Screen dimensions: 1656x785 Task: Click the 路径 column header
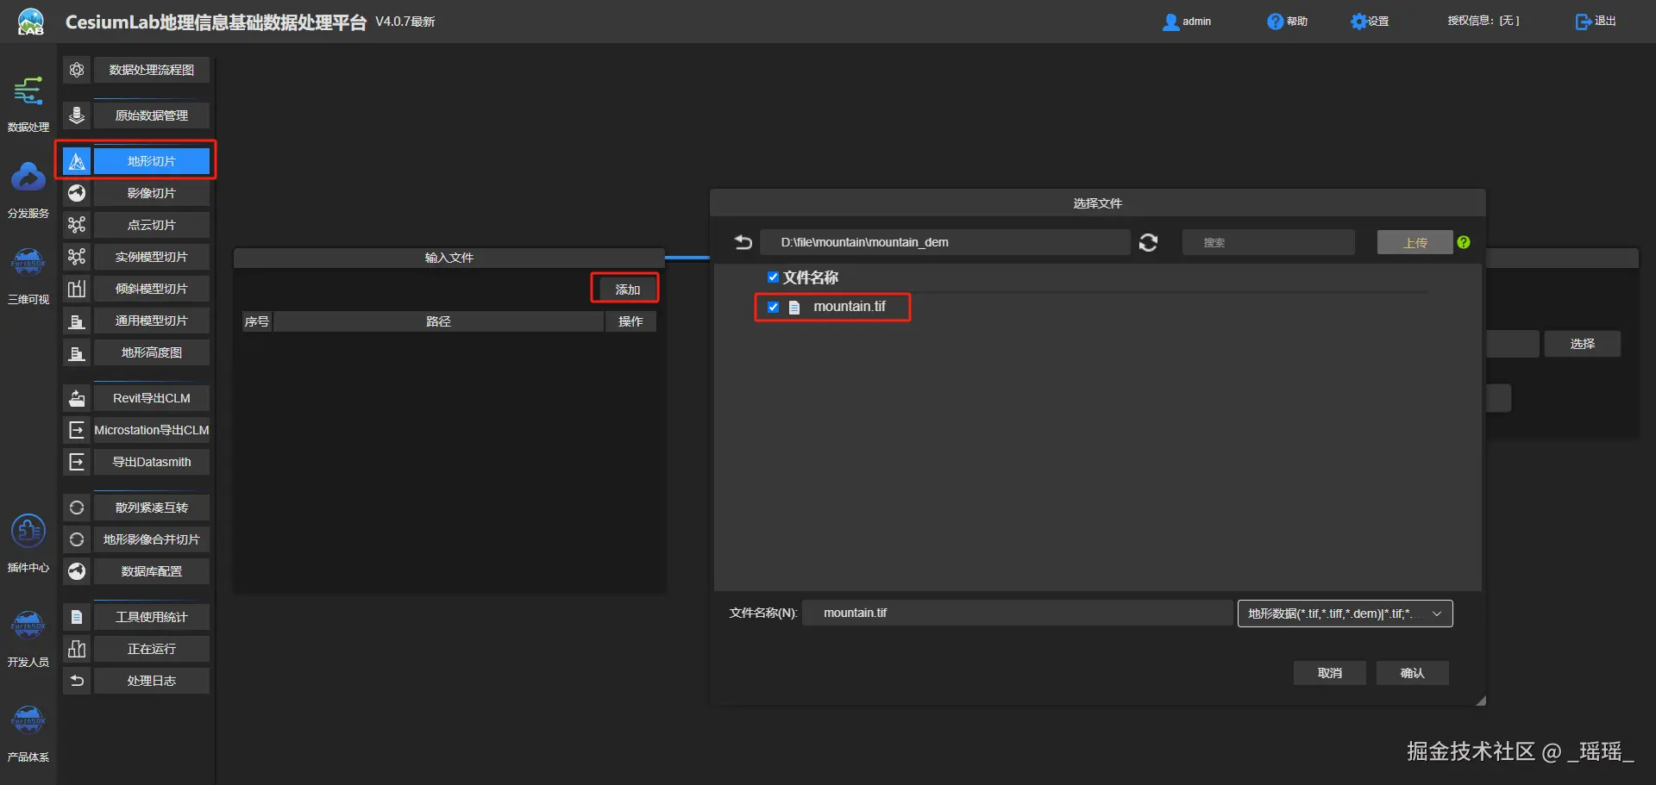[x=438, y=321]
